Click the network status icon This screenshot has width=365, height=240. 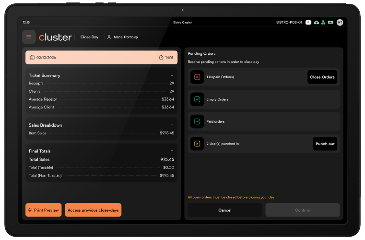[x=323, y=23]
